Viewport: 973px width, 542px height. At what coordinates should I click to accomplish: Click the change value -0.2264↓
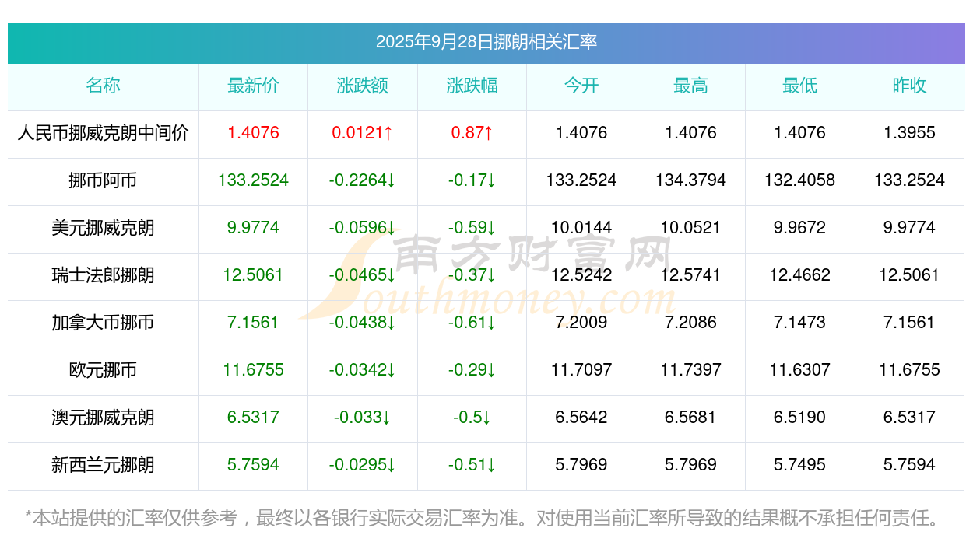[x=363, y=180]
